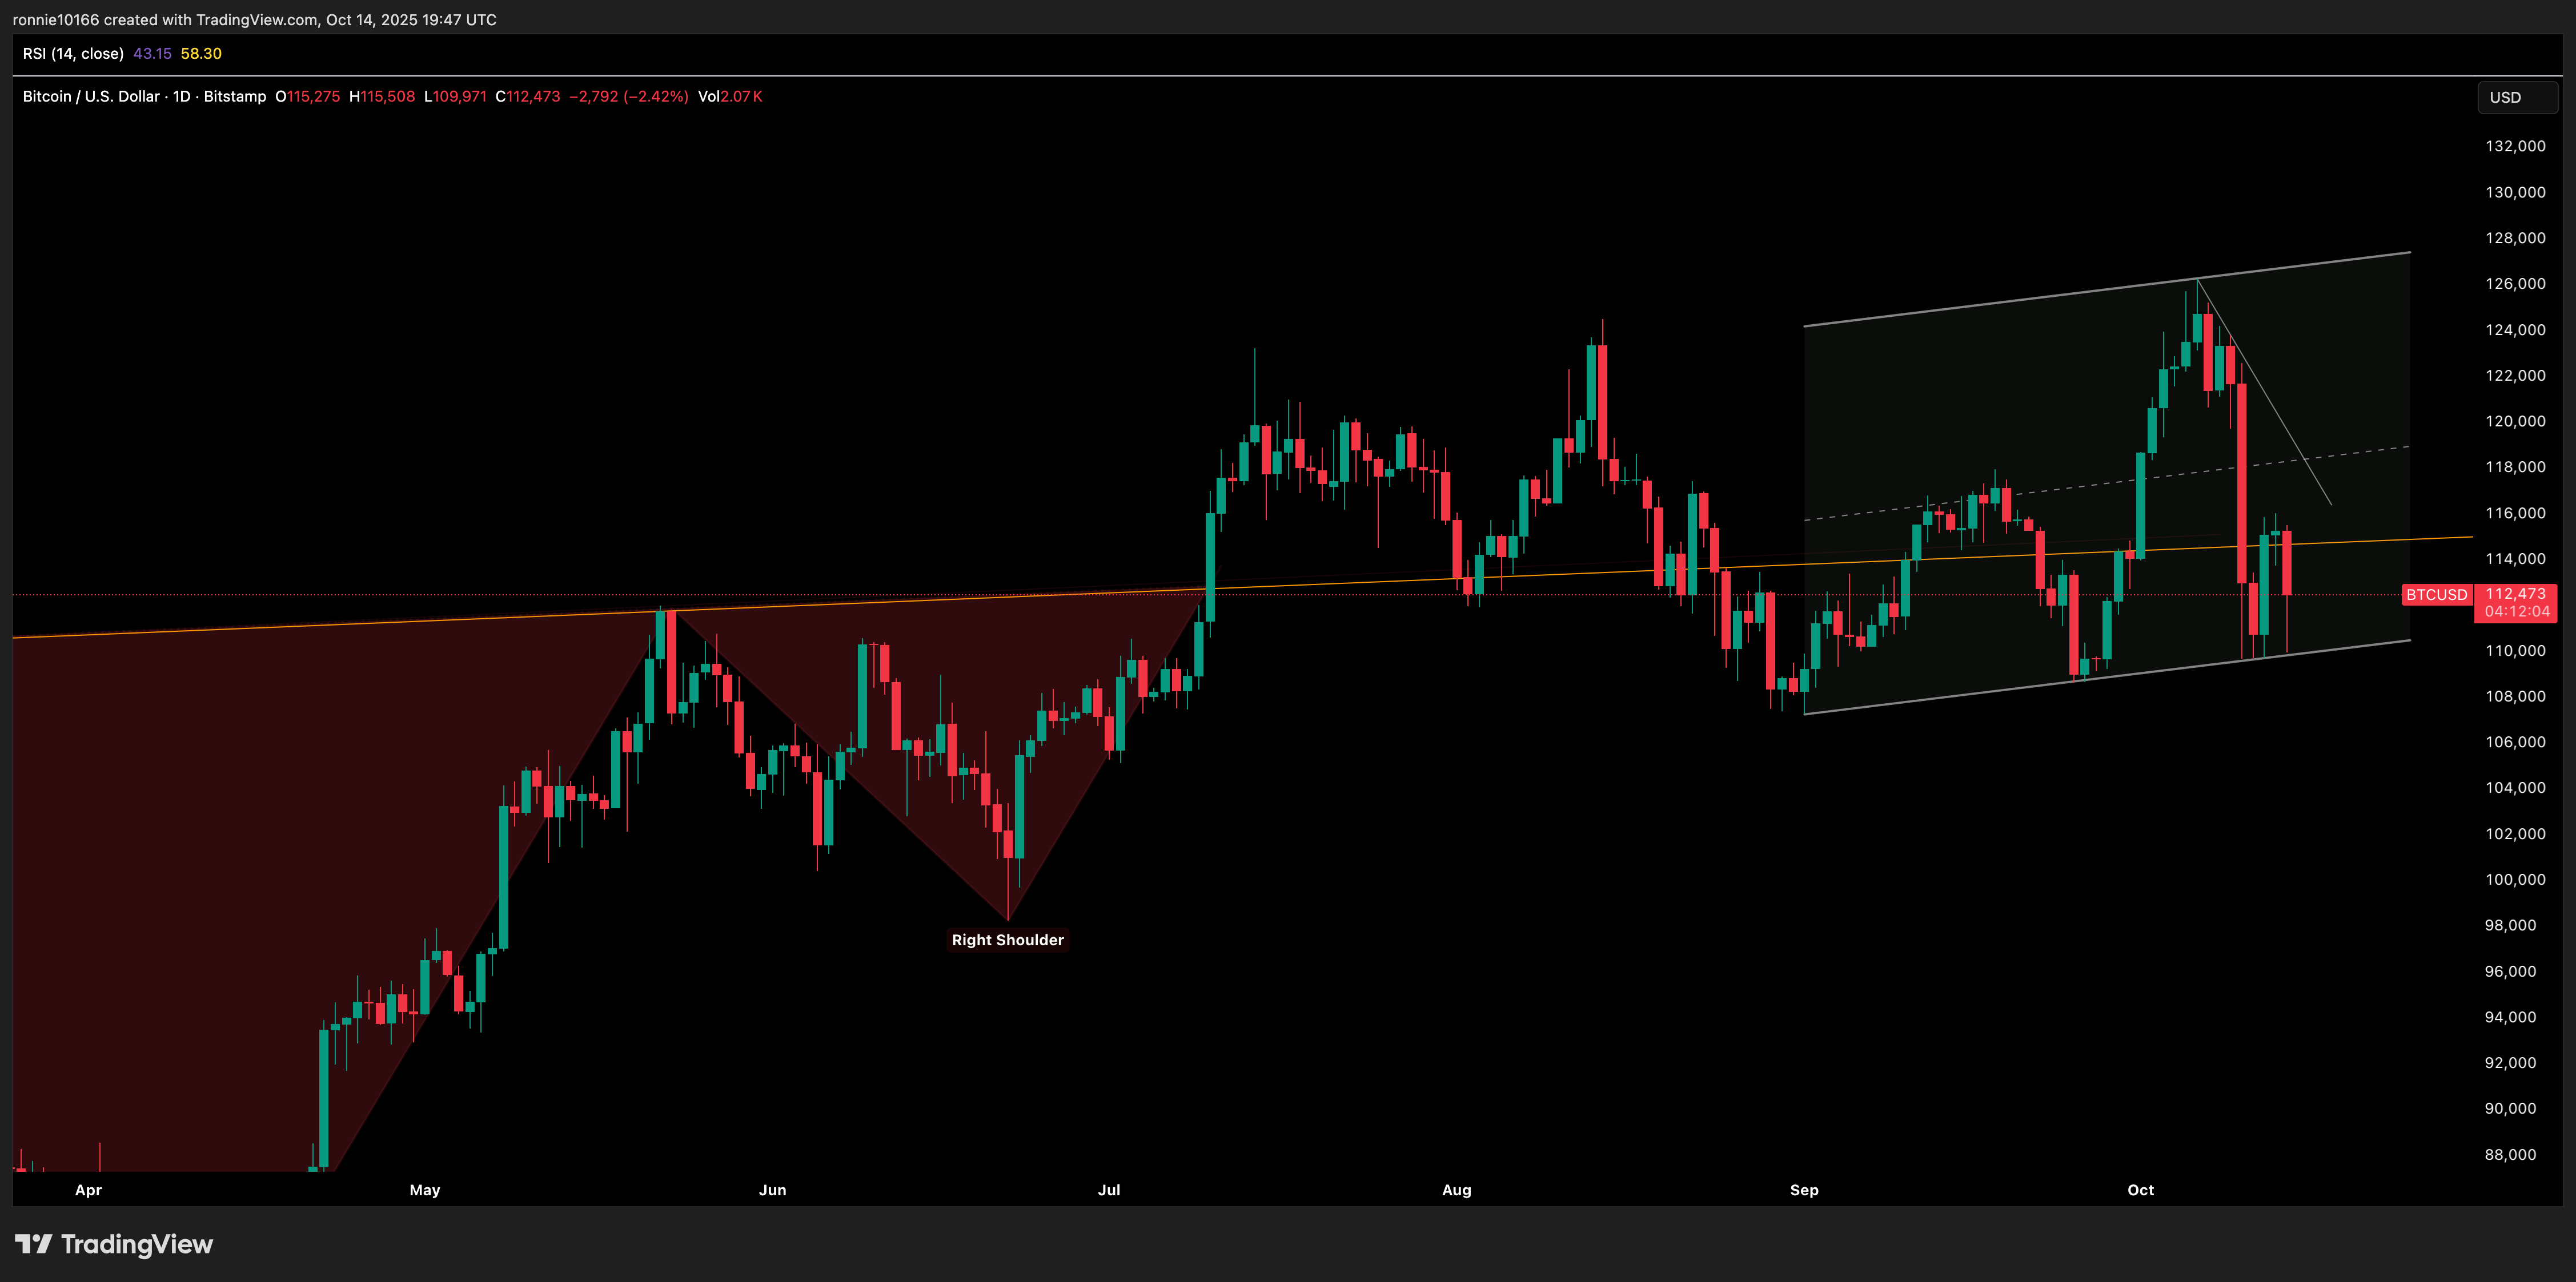Click the Bitcoin / U.S. Dollar symbol title
Image resolution: width=2576 pixels, height=1282 pixels.
[x=91, y=97]
